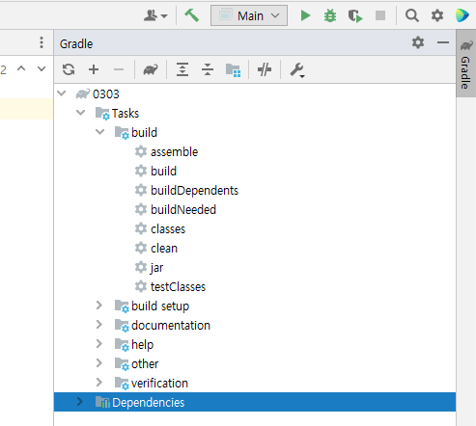The image size is (476, 426).
Task: Click the Stop square button
Action: pyautogui.click(x=380, y=15)
